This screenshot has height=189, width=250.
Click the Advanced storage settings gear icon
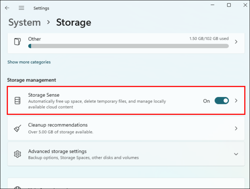pos(17,154)
